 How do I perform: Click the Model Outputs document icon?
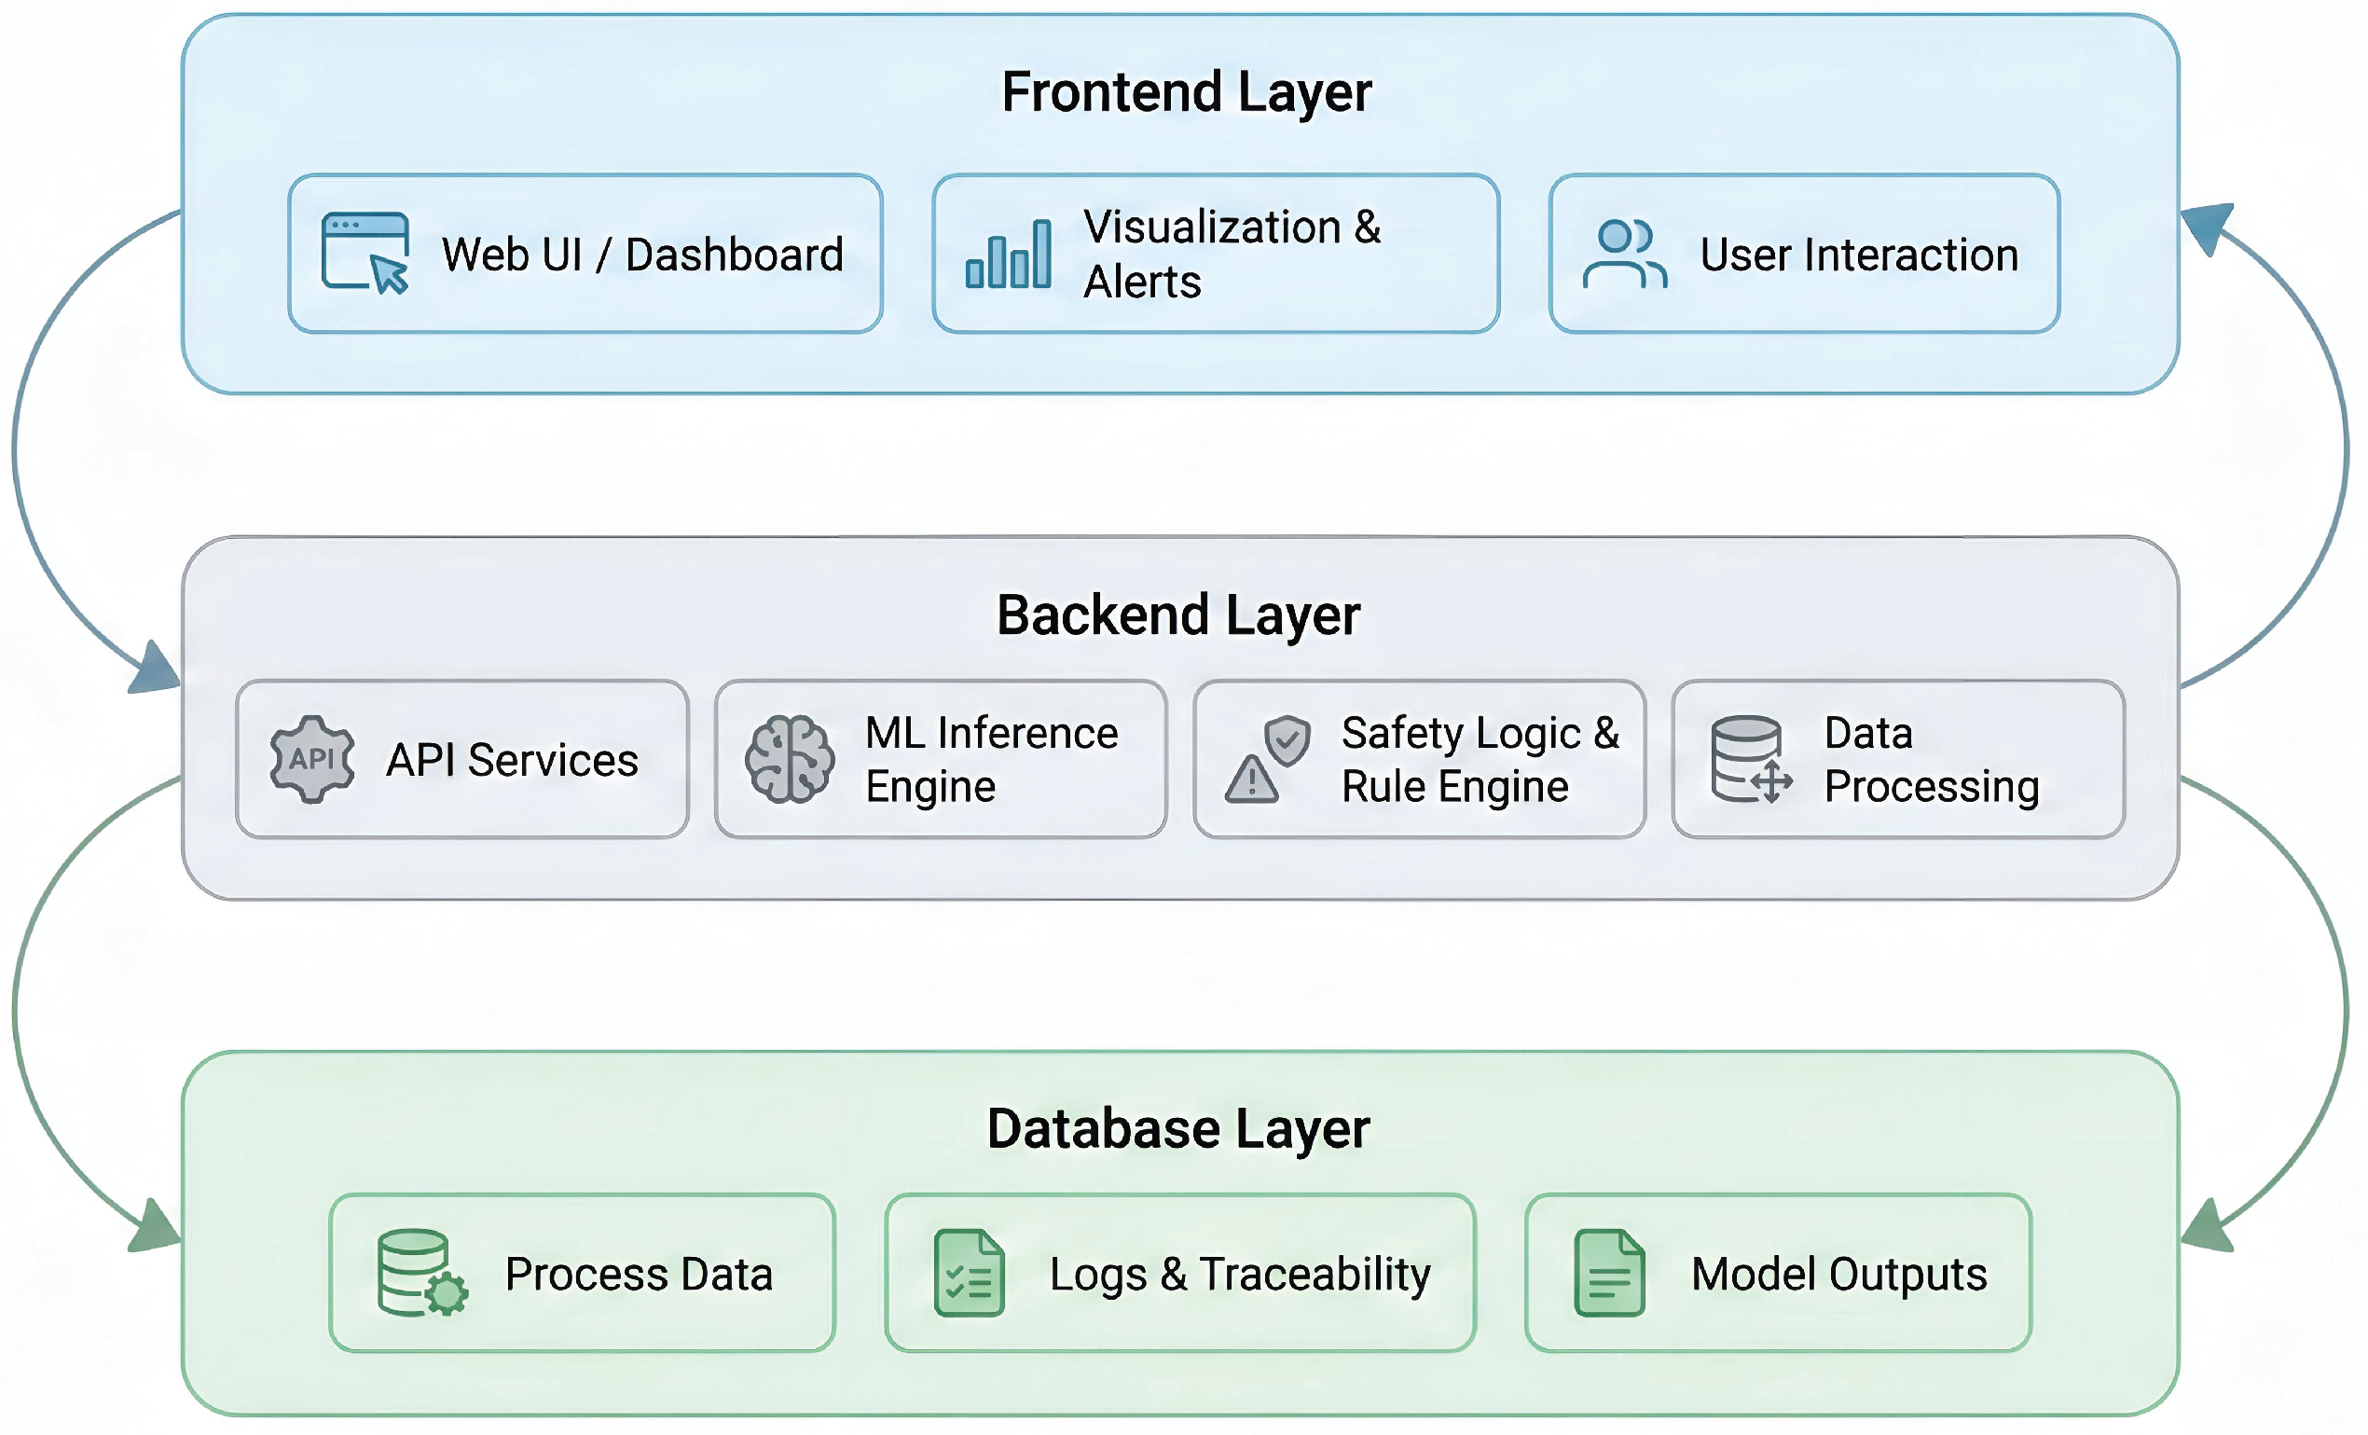coord(1609,1273)
